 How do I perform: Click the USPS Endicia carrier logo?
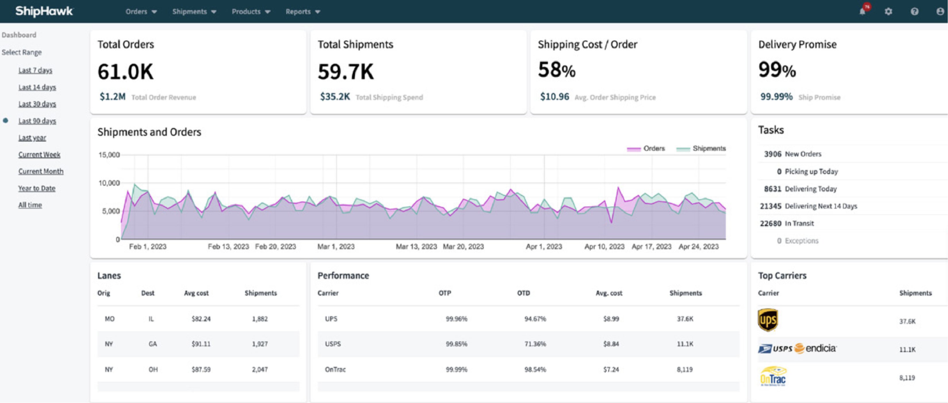(797, 348)
